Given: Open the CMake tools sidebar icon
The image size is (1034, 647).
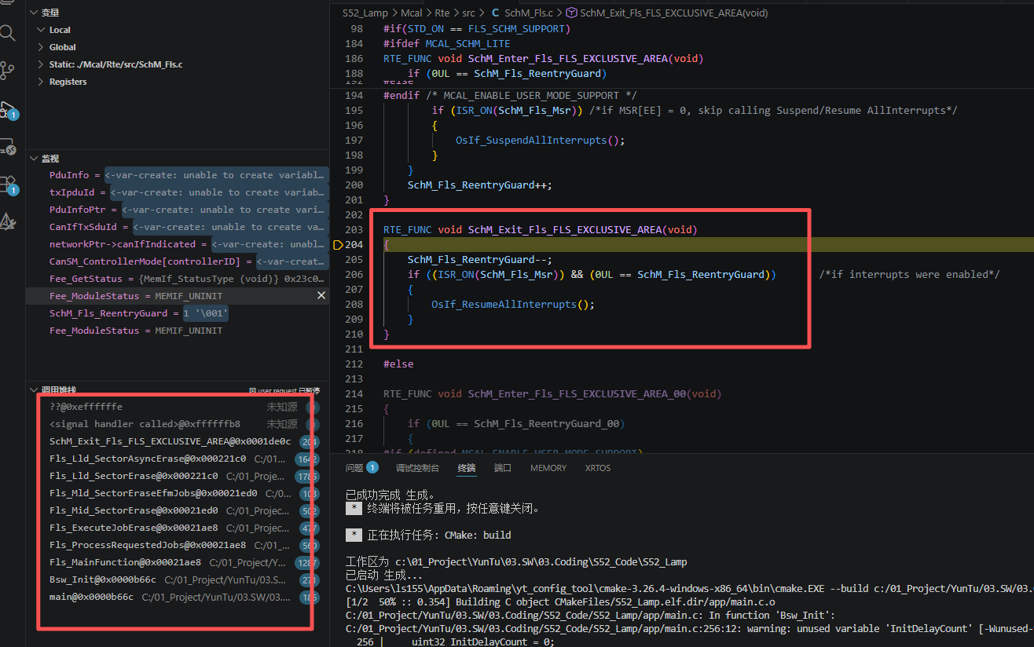Looking at the screenshot, I should coord(8,222).
